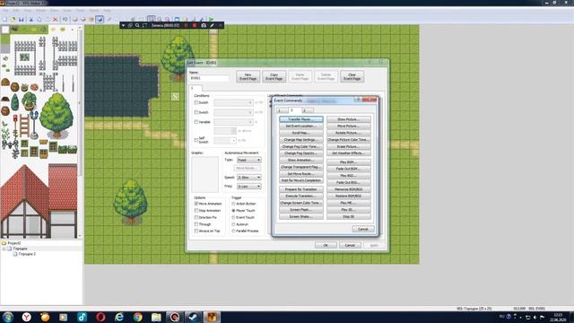Screen dimensions: 574x323
Task: Select Event Touch trigger
Action: pos(233,217)
